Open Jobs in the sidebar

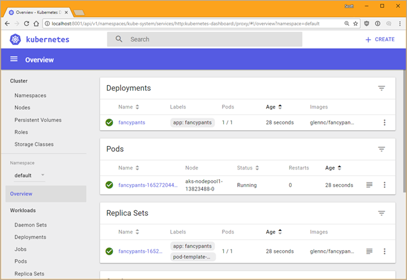pyautogui.click(x=20, y=249)
